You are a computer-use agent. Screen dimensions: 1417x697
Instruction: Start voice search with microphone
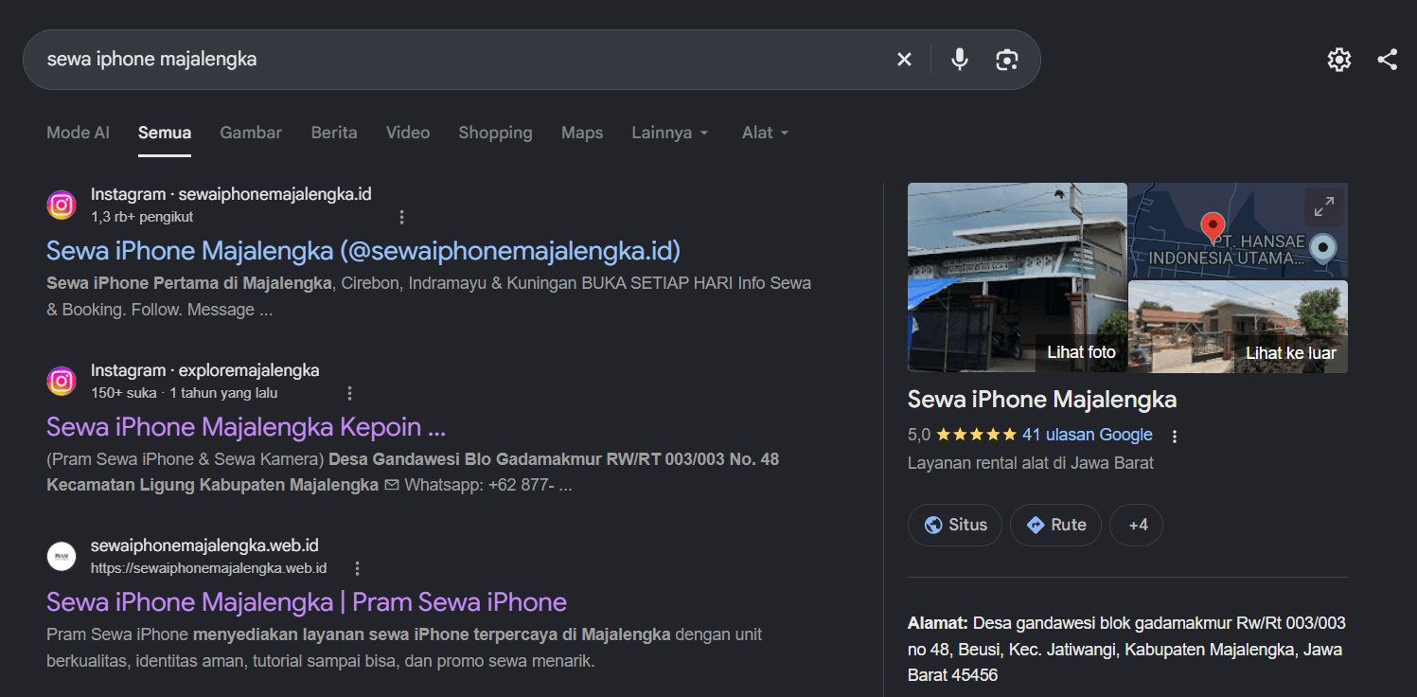coord(959,60)
